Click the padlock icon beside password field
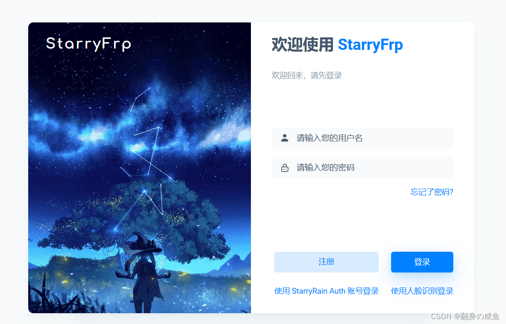 click(285, 168)
